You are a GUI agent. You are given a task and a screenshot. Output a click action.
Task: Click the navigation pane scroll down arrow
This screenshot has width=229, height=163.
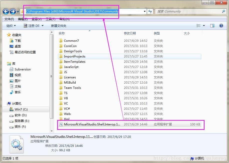click(x=52, y=131)
